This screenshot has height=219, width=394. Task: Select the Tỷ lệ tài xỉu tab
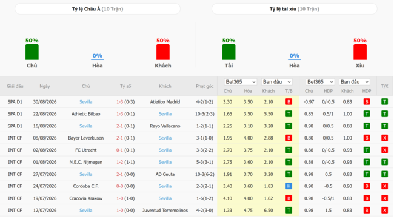point(294,9)
